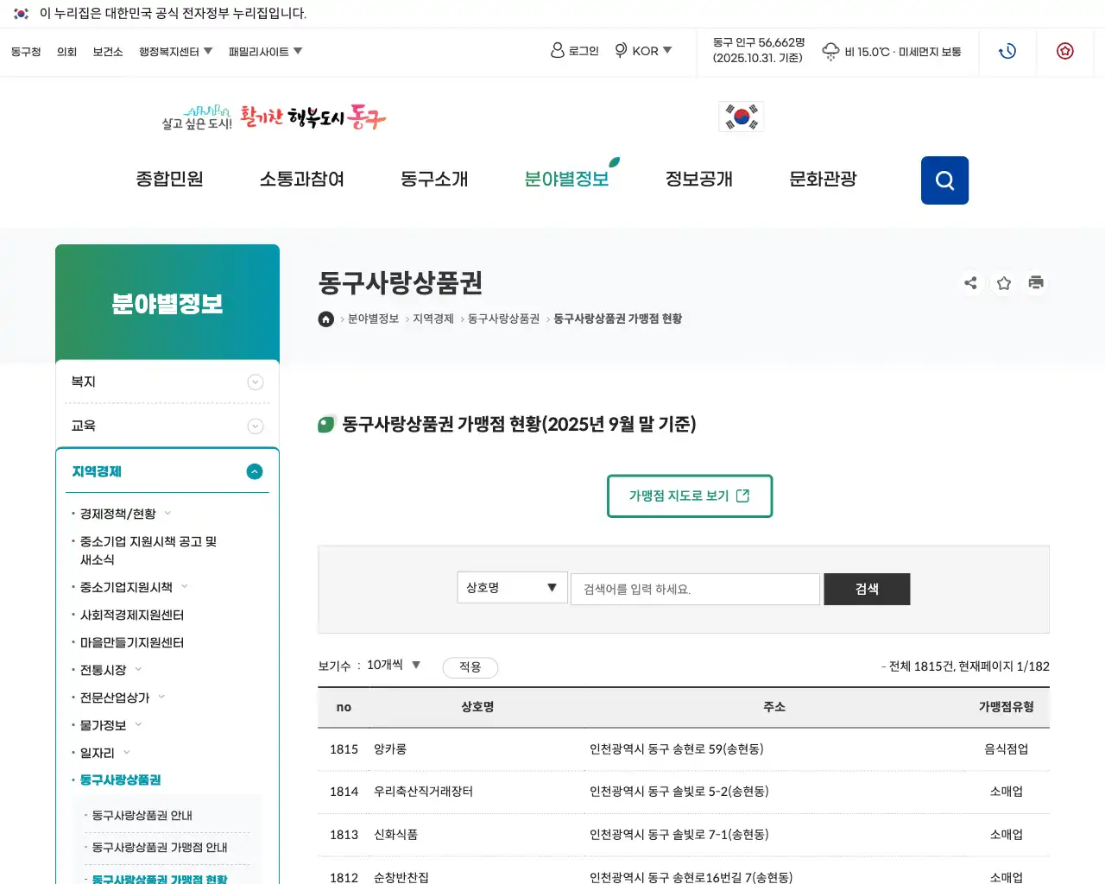The height and width of the screenshot is (884, 1105).
Task: Click the keyword search input field
Action: [x=695, y=589]
